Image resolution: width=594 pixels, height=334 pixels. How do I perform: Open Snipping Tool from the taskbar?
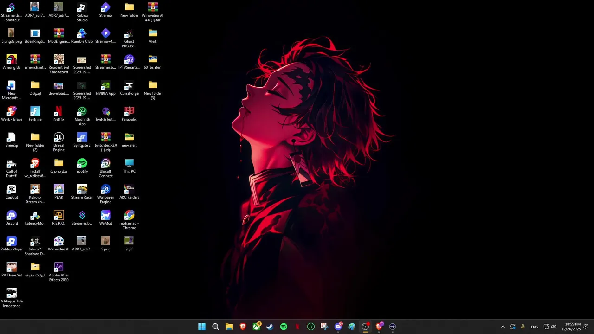pyautogui.click(x=324, y=327)
